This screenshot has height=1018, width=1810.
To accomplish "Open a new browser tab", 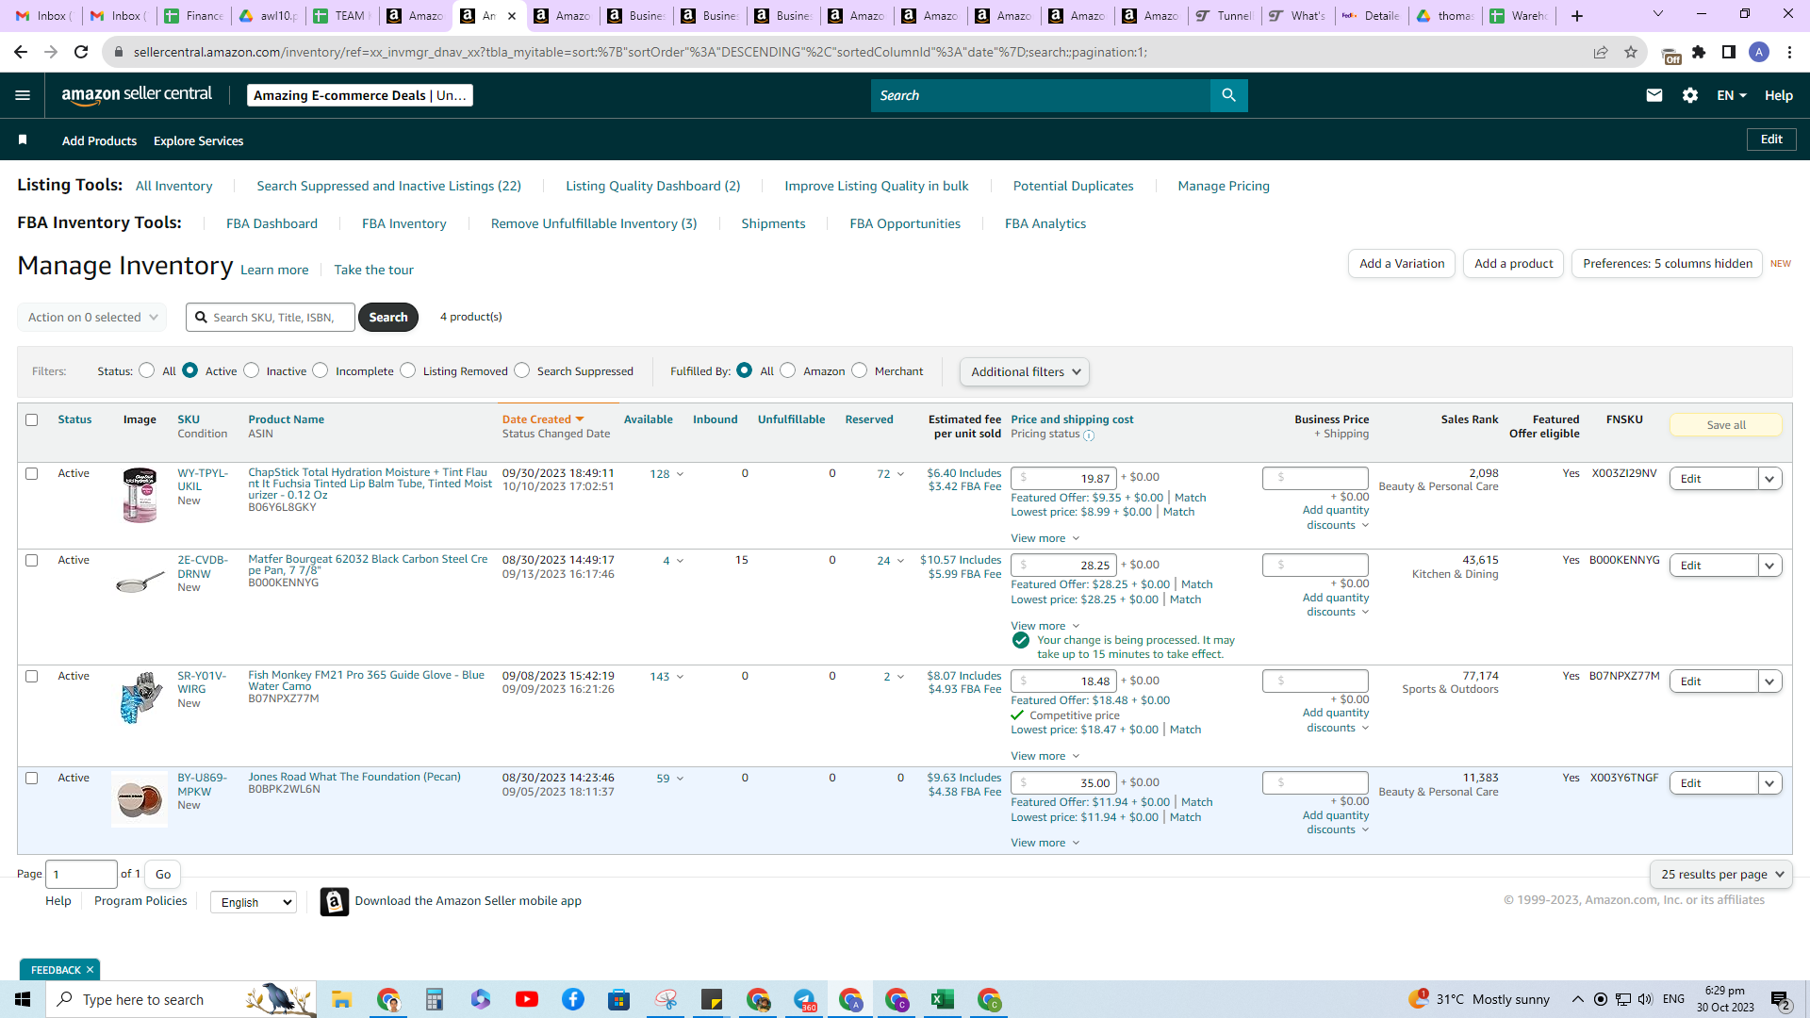I will (1577, 15).
